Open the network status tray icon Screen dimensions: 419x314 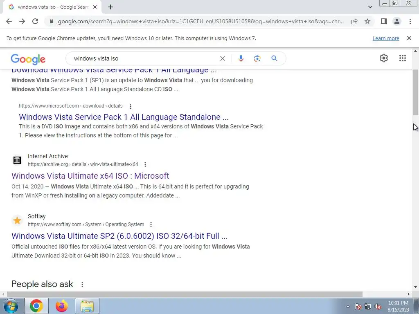click(x=368, y=306)
